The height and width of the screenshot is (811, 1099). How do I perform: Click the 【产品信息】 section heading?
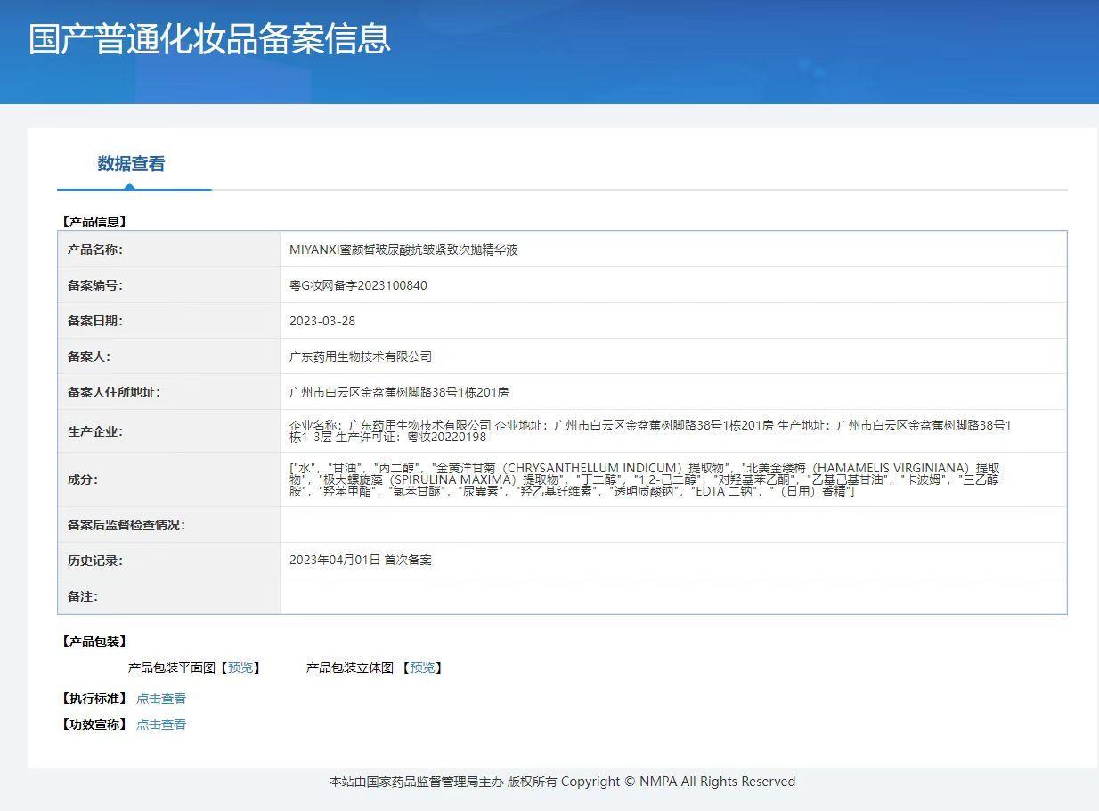point(94,222)
